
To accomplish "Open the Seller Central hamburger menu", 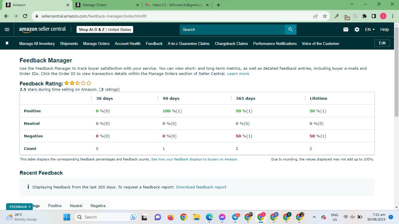I will (7, 29).
